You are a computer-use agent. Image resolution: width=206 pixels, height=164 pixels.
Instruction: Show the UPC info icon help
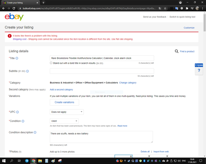tap(17, 112)
